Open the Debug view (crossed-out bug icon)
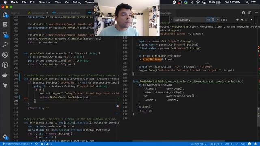Screen dimensions: 260x146 tap(5, 55)
